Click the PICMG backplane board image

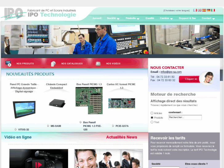click(89, 101)
